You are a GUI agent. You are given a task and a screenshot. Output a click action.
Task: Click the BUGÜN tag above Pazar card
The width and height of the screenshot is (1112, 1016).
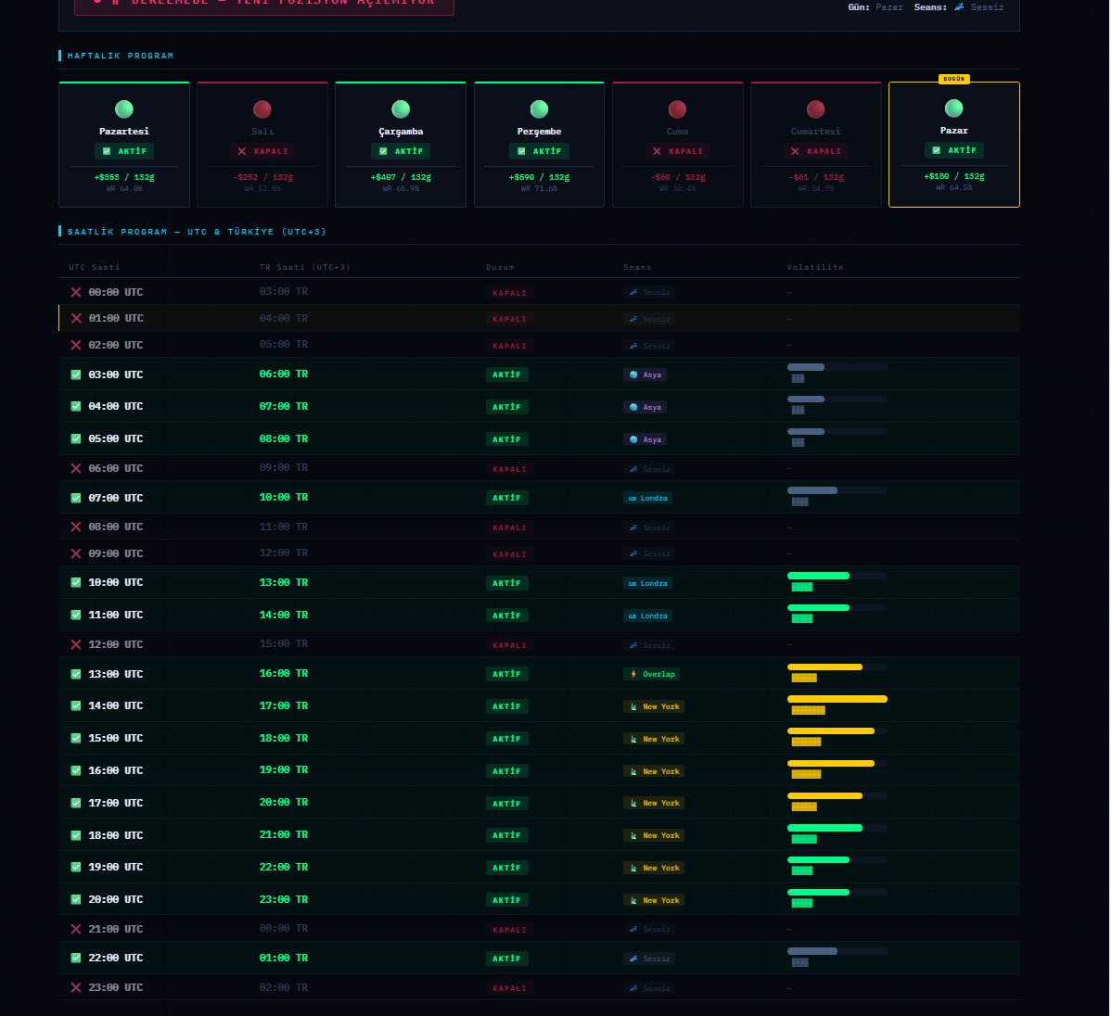953,79
